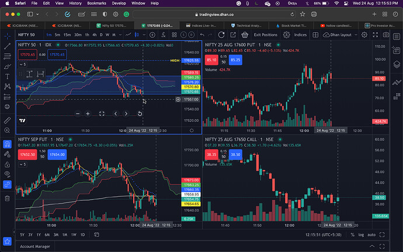403x252 pixels.
Task: Open the Fibonacci and Gann tools
Action: click(x=7, y=56)
